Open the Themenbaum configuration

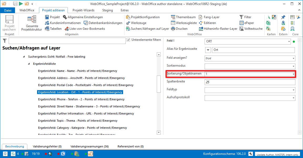[184, 17]
